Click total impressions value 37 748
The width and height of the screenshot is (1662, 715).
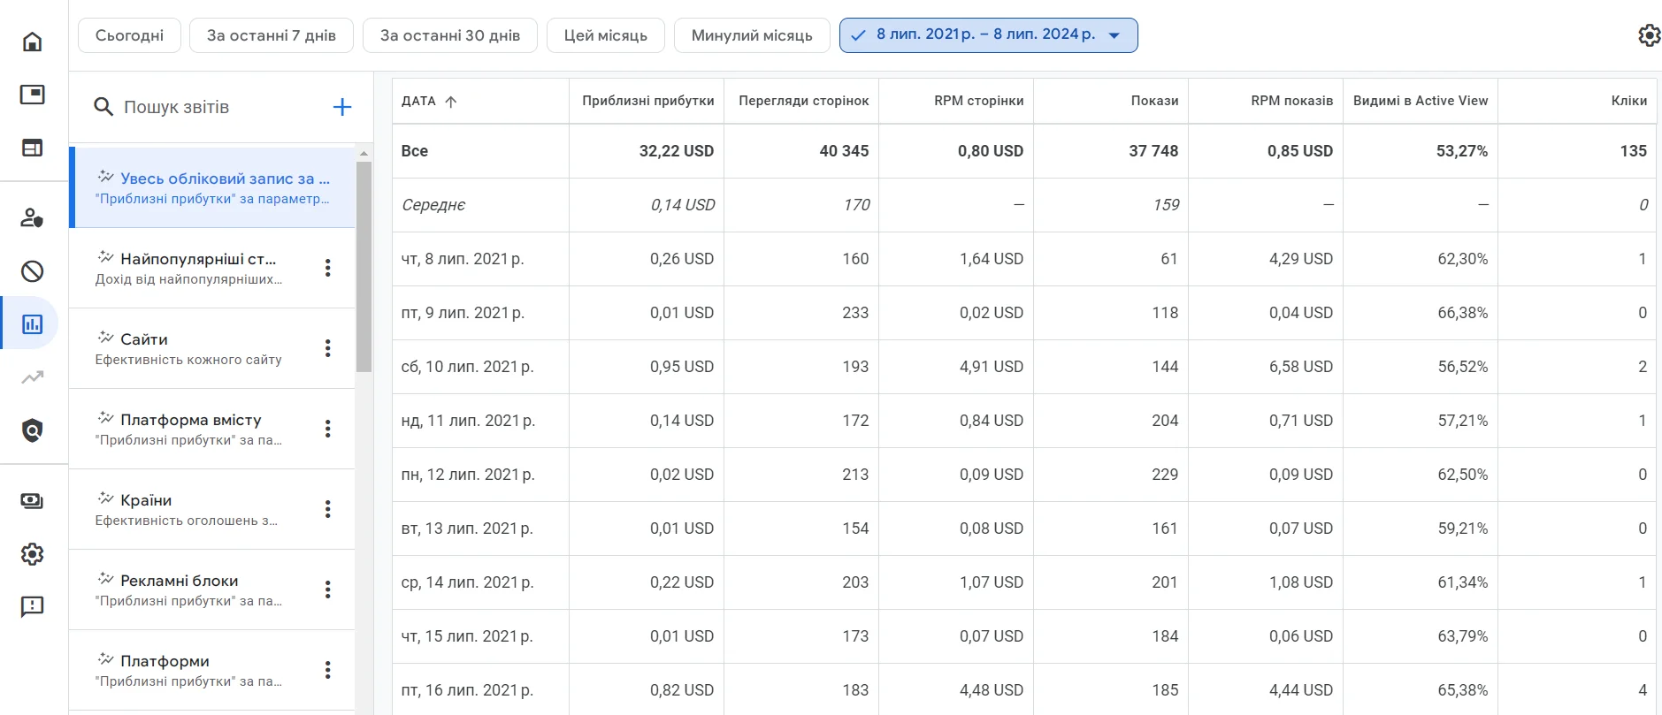[1153, 151]
